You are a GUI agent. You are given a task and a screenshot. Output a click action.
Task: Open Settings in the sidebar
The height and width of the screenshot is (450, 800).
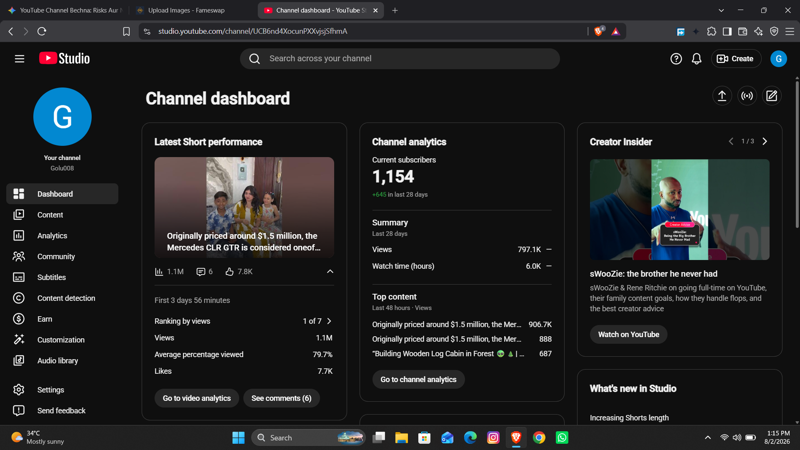(62, 390)
